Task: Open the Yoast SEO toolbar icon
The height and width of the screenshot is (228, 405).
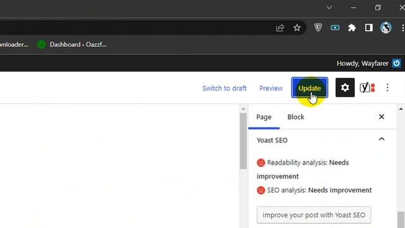Action: 367,87
